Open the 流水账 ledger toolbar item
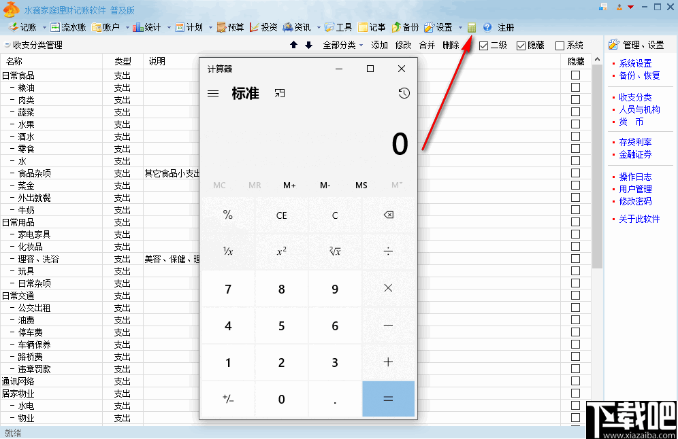The height and width of the screenshot is (439, 678). coord(68,28)
